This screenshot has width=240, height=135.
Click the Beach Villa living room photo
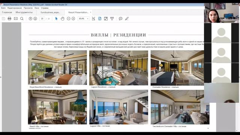pos(57,107)
